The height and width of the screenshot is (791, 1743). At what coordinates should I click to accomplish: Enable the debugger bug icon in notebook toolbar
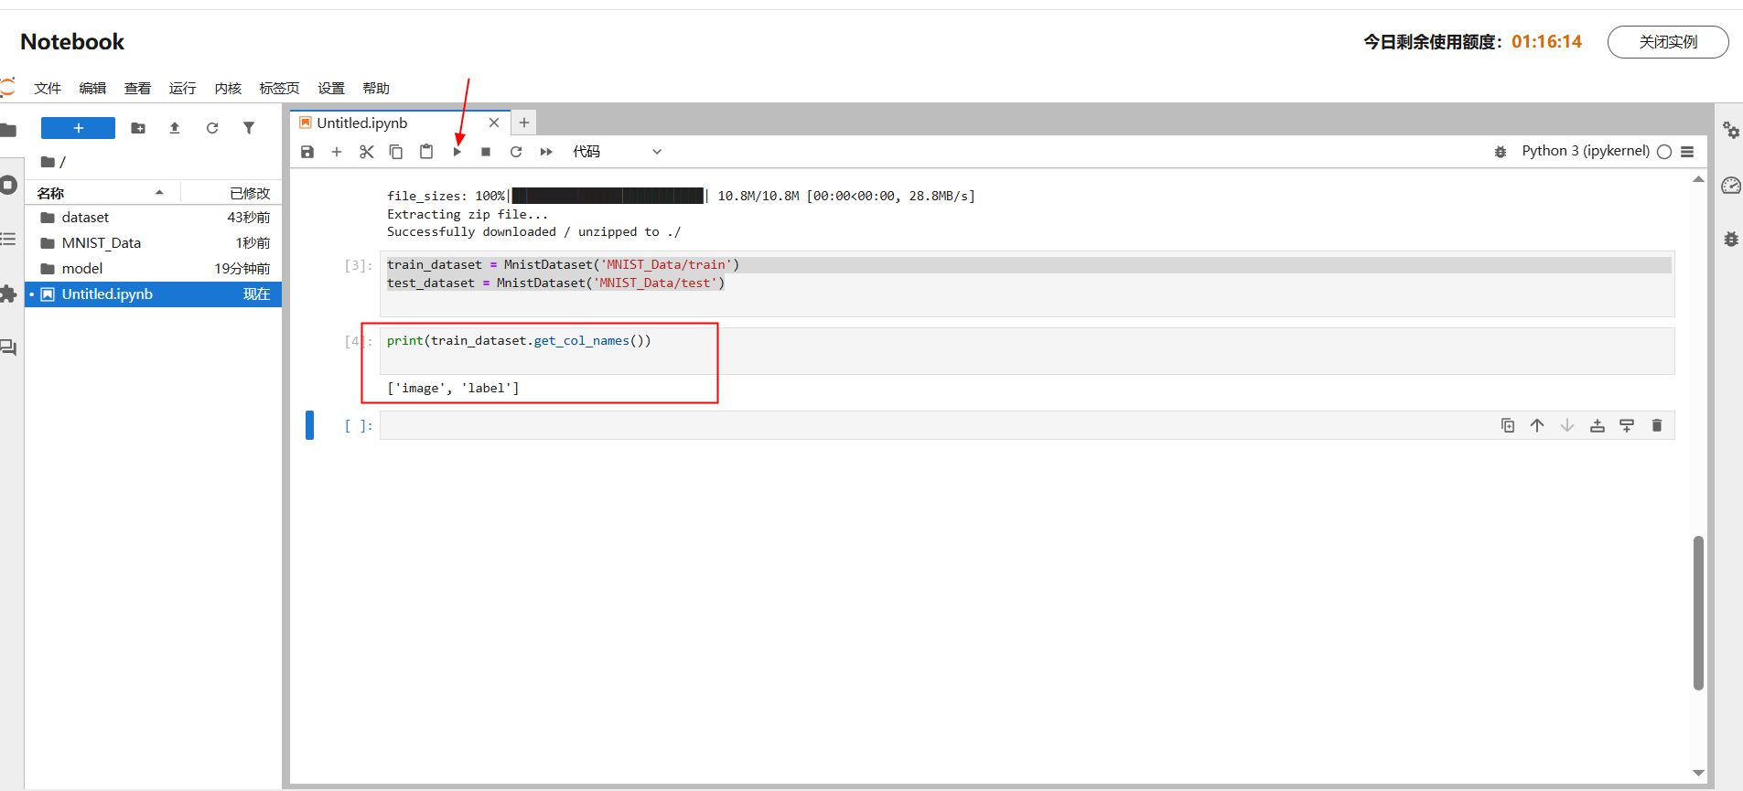(1501, 152)
